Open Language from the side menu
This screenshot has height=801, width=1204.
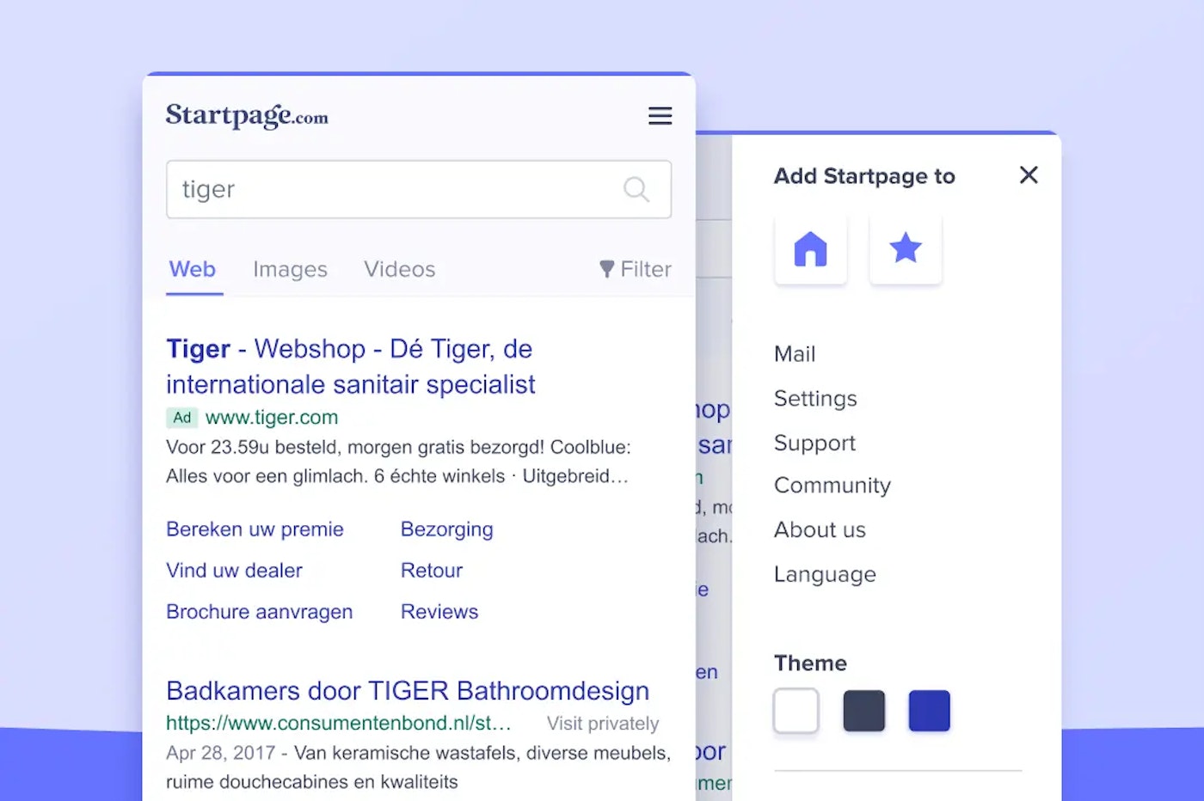[x=825, y=574]
